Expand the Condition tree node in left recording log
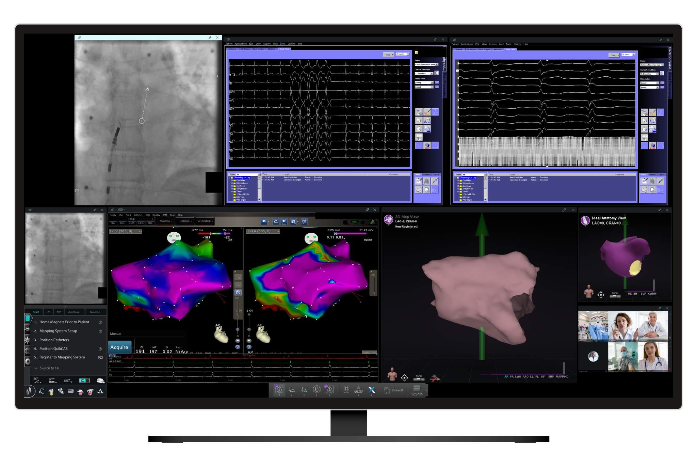 point(232,181)
